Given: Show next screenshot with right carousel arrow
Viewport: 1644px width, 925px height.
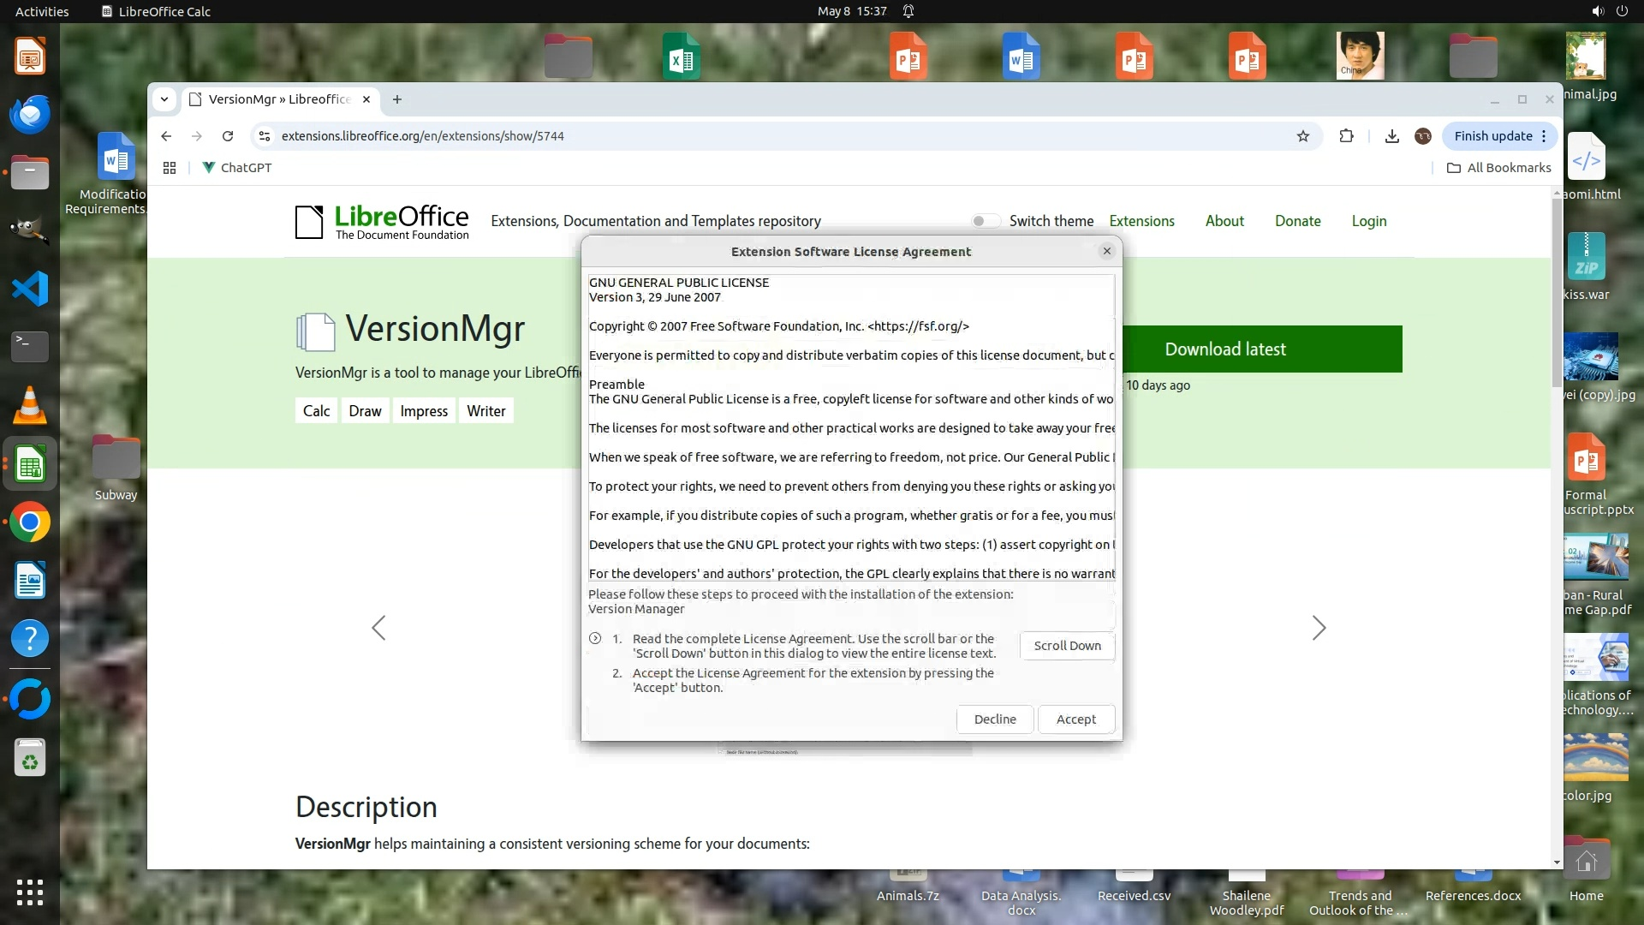Looking at the screenshot, I should tap(1319, 628).
